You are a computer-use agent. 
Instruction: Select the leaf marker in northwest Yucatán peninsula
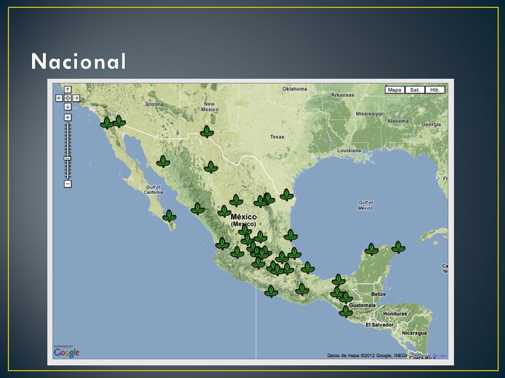(372, 249)
